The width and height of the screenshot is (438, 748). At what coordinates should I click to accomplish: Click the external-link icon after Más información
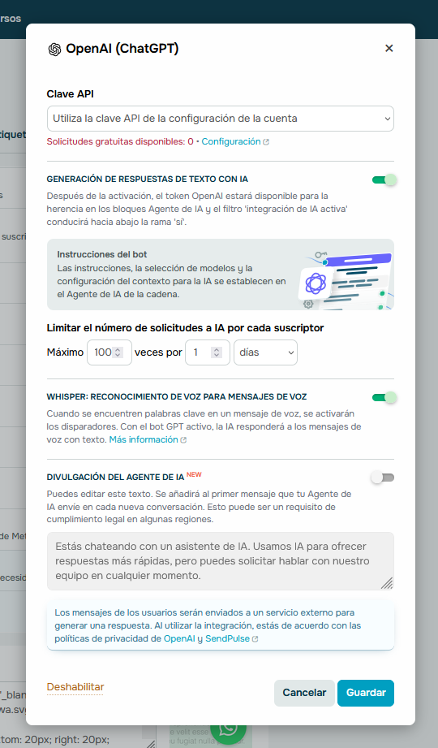click(183, 440)
